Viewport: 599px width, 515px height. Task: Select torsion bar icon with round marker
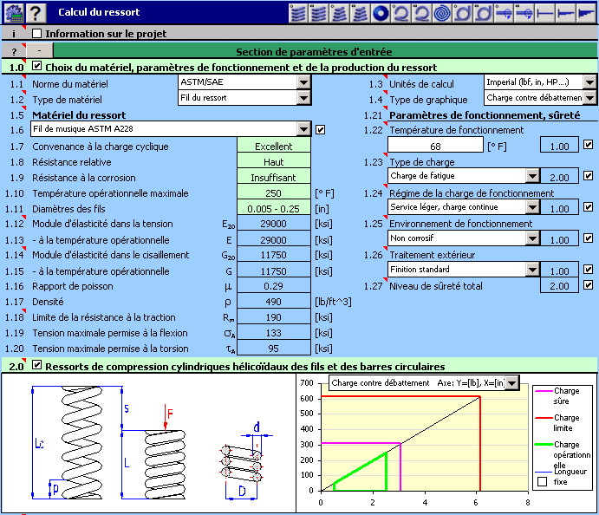pos(505,13)
